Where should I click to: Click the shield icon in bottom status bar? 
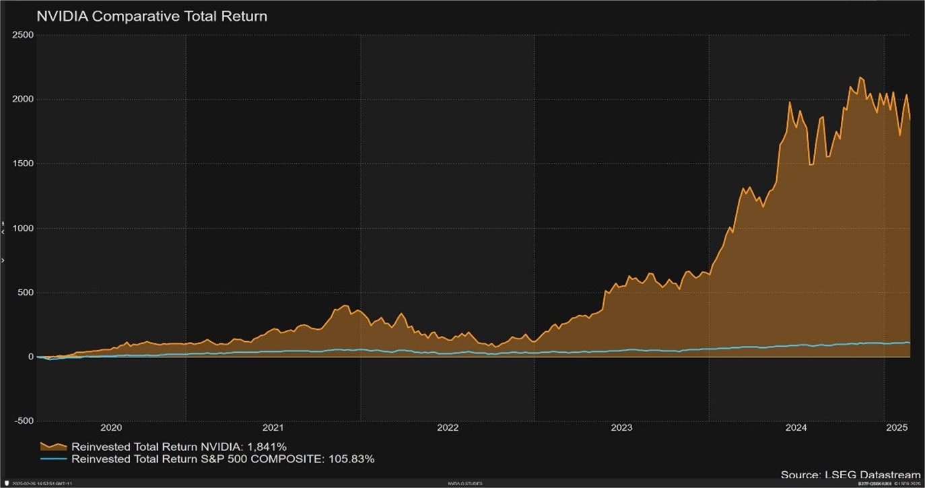pos(5,483)
